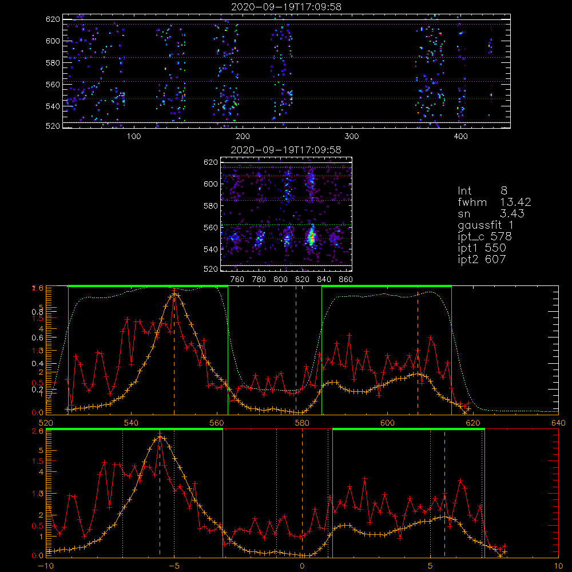Click x-axis label 5 on bottom plot
This screenshot has width=572, height=572.
pyautogui.click(x=430, y=566)
